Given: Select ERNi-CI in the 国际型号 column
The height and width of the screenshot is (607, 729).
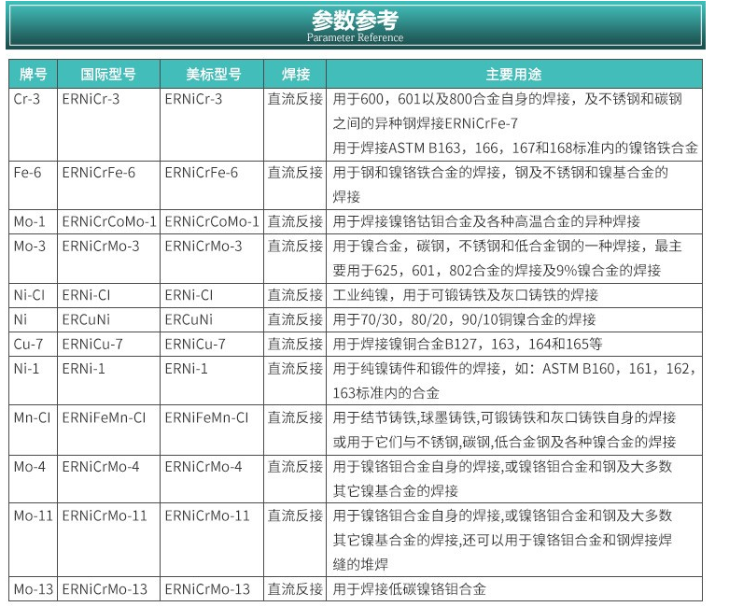Looking at the screenshot, I should 86,295.
